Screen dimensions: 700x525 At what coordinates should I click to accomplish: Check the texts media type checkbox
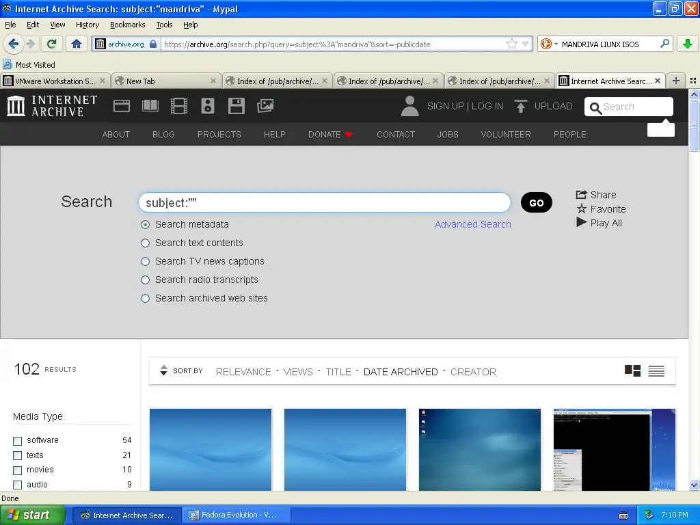pyautogui.click(x=17, y=455)
